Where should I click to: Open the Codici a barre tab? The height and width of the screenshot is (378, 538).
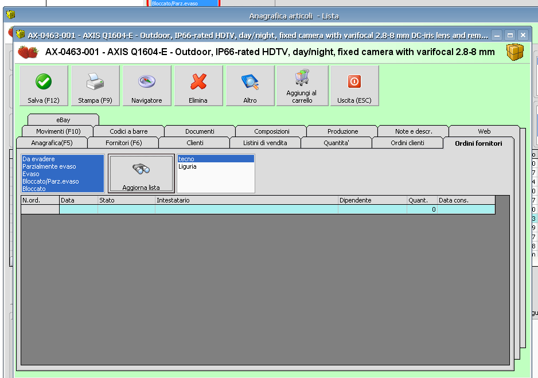(128, 131)
